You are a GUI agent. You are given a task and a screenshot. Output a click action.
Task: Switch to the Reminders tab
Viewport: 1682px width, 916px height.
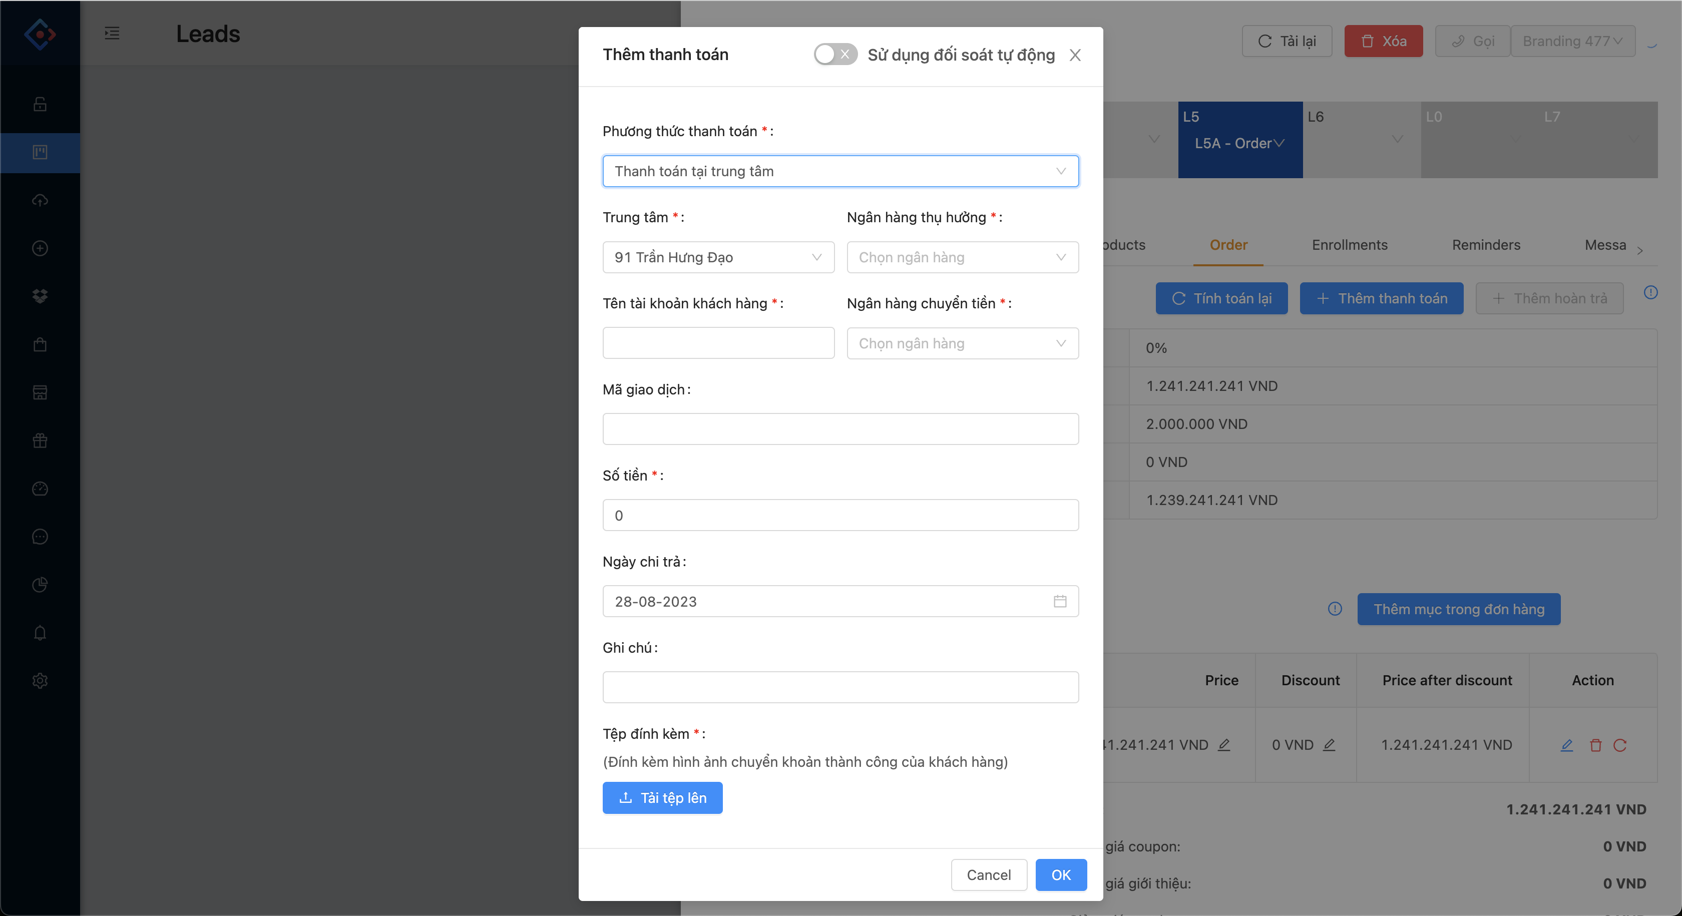1485,245
